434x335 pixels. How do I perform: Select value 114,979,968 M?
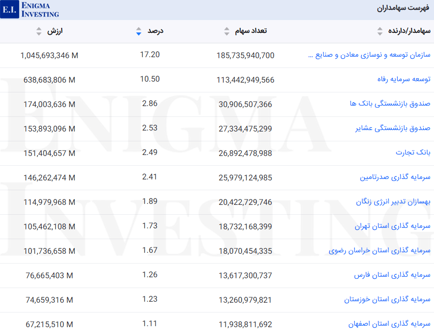point(49,202)
